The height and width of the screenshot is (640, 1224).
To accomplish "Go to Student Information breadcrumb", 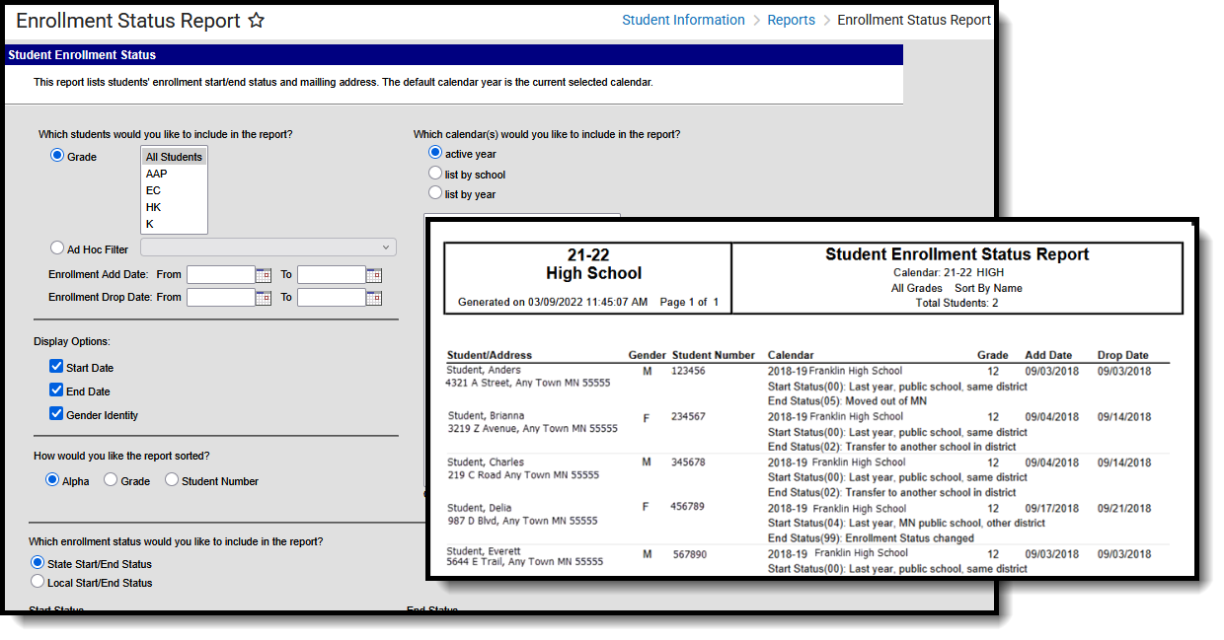I will tap(683, 20).
